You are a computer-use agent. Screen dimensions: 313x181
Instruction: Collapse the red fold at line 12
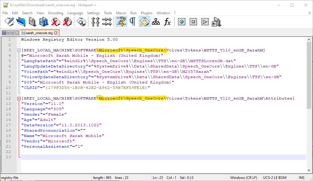pos(19,98)
